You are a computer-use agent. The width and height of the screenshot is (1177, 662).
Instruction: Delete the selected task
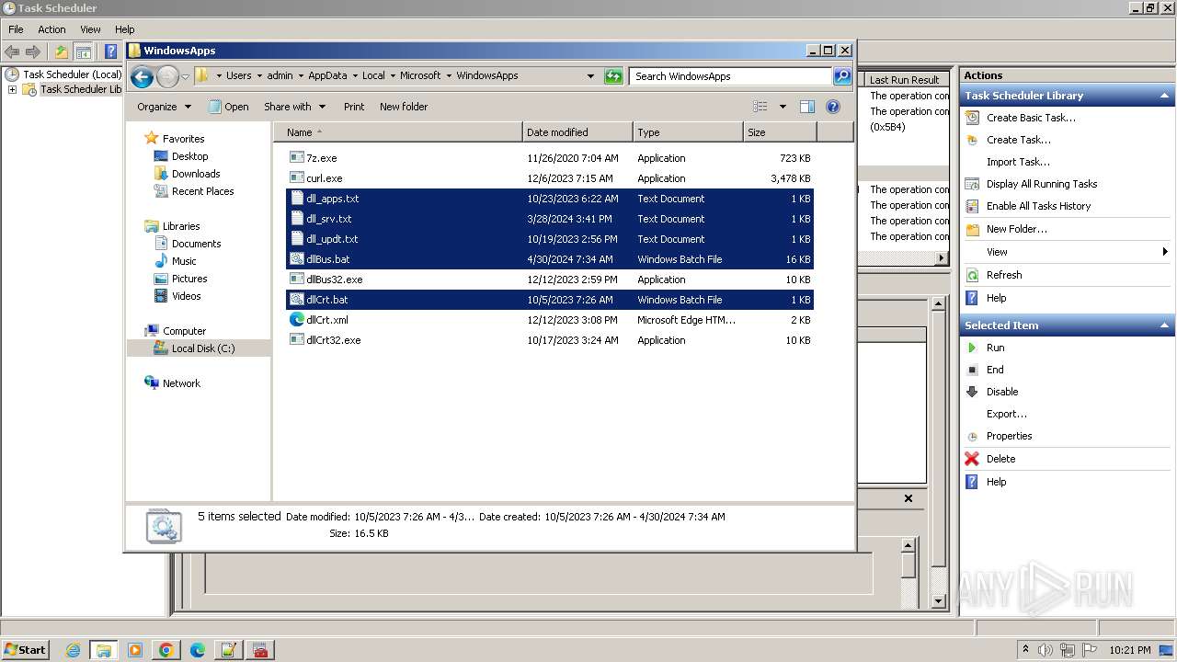pos(1000,459)
